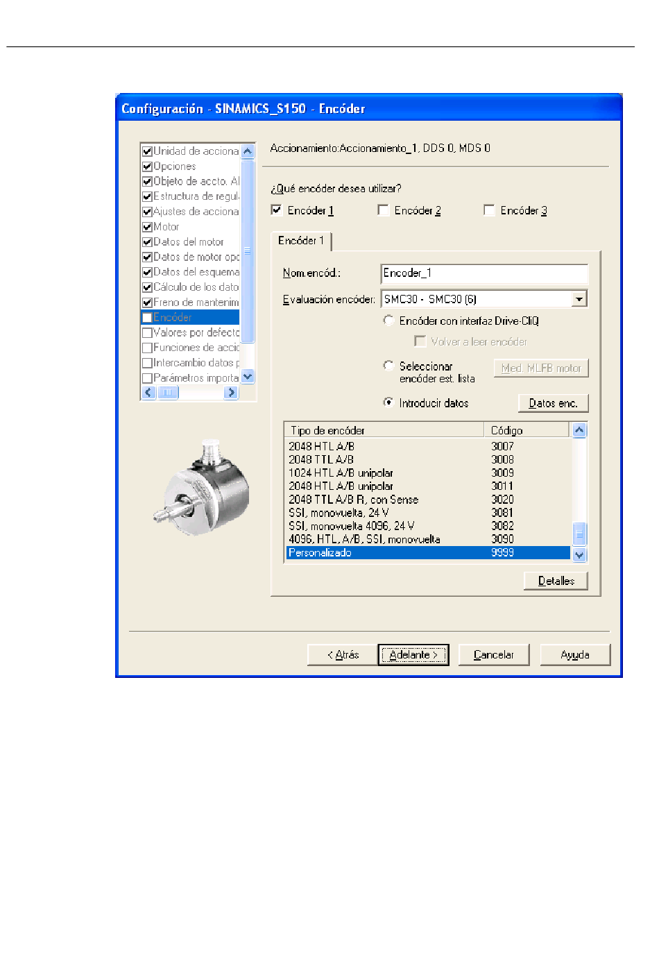Click the Detalles button
Image resolution: width=659 pixels, height=970 pixels.
point(556,581)
